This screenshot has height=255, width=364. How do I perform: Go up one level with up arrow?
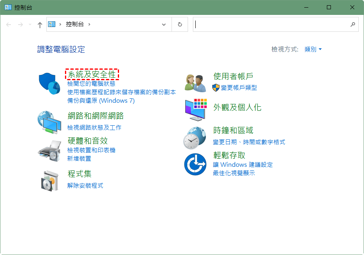(40, 25)
